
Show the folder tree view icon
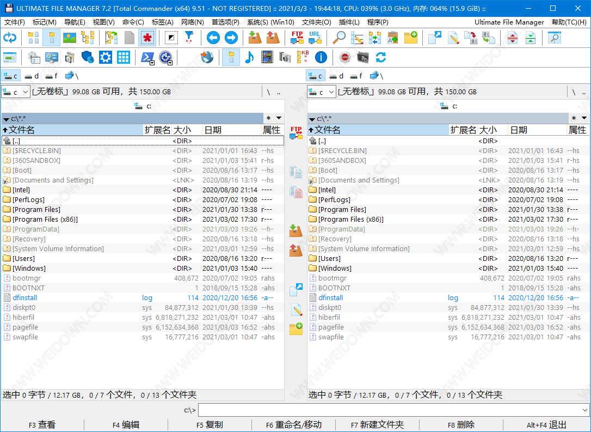(88, 38)
